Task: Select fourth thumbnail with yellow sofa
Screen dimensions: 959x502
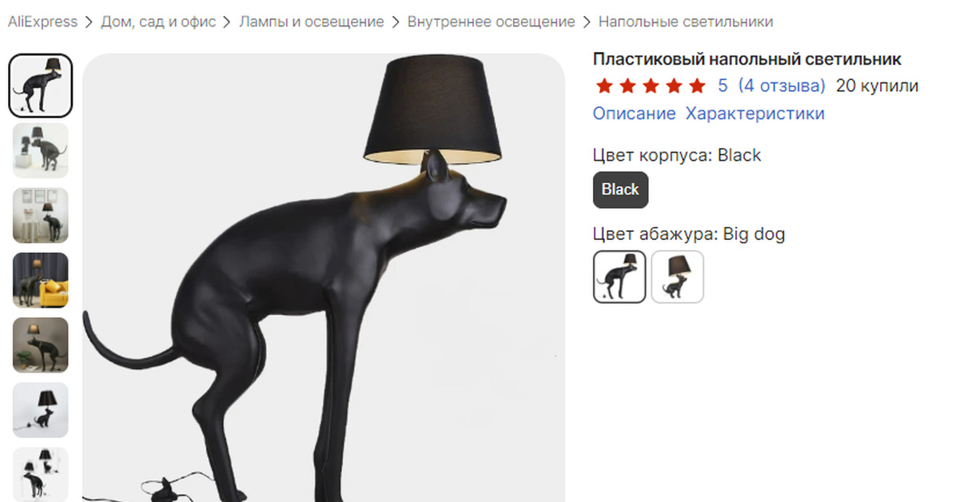Action: pyautogui.click(x=40, y=281)
